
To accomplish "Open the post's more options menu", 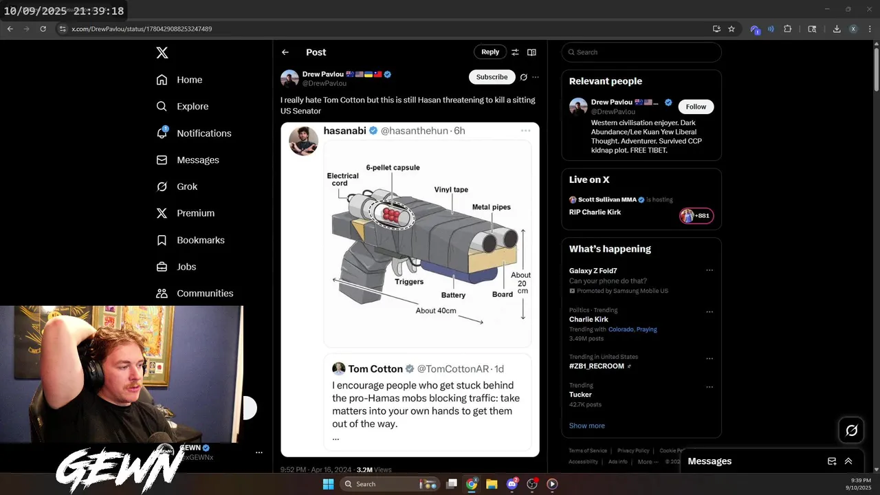I will coord(536,77).
